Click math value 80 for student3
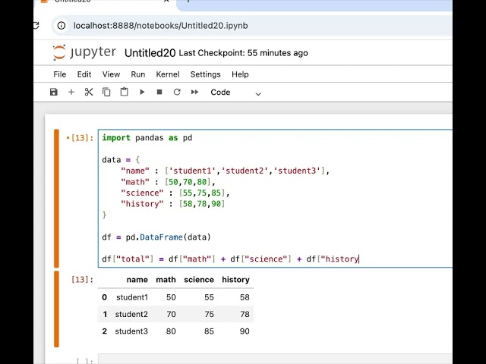The image size is (486, 364). click(x=171, y=331)
